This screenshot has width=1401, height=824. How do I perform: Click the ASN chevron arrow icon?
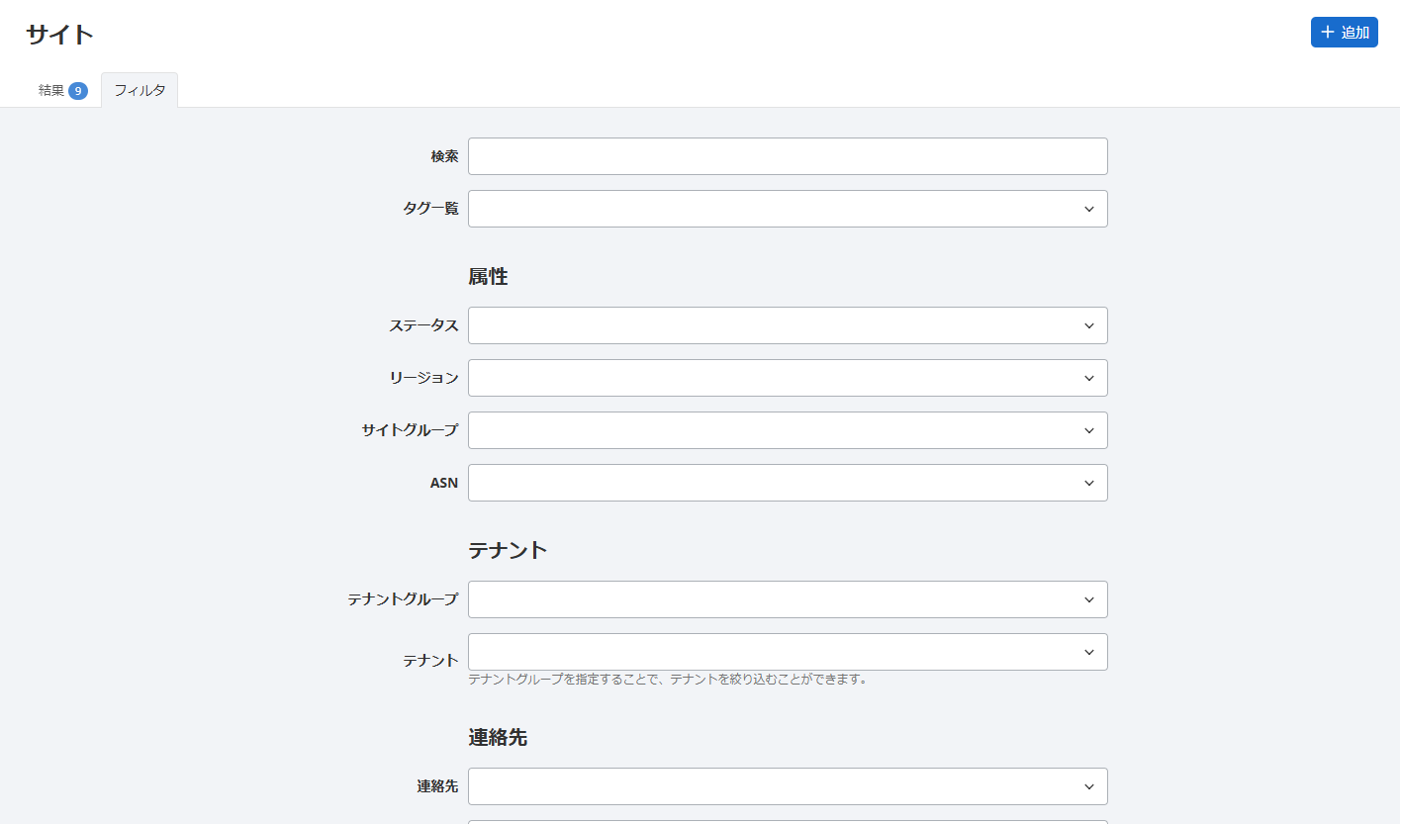pyautogui.click(x=1089, y=483)
